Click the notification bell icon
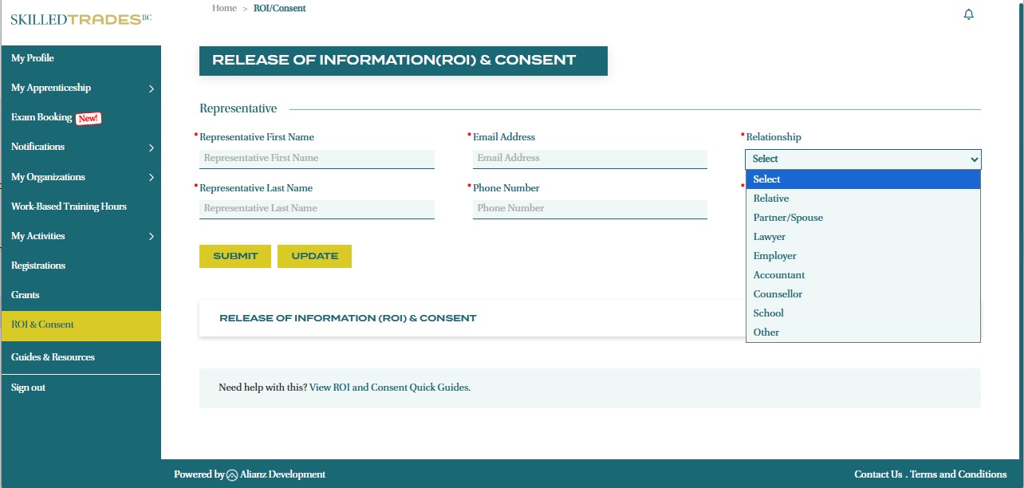Image resolution: width=1024 pixels, height=488 pixels. pos(969,15)
